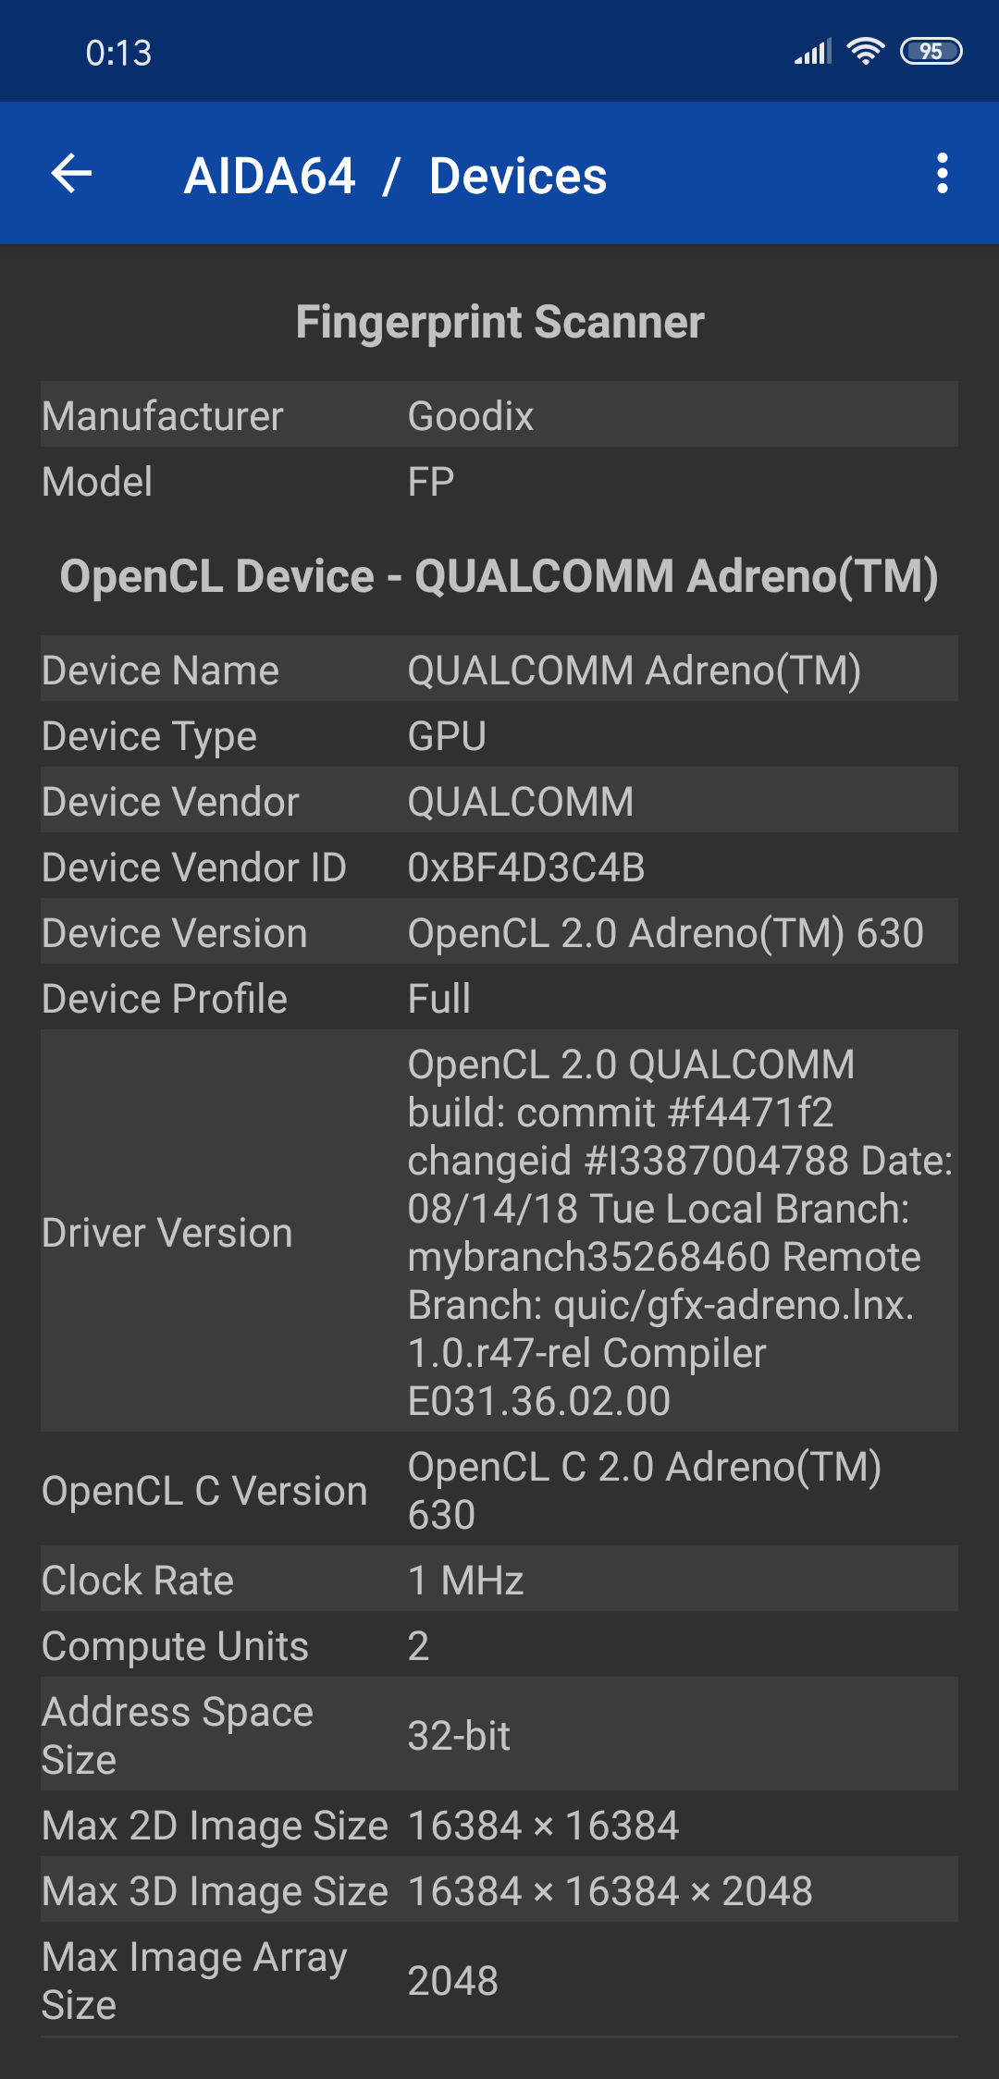The image size is (999, 2079).
Task: Tap the Manufacturer Goodix row
Action: coord(499,416)
